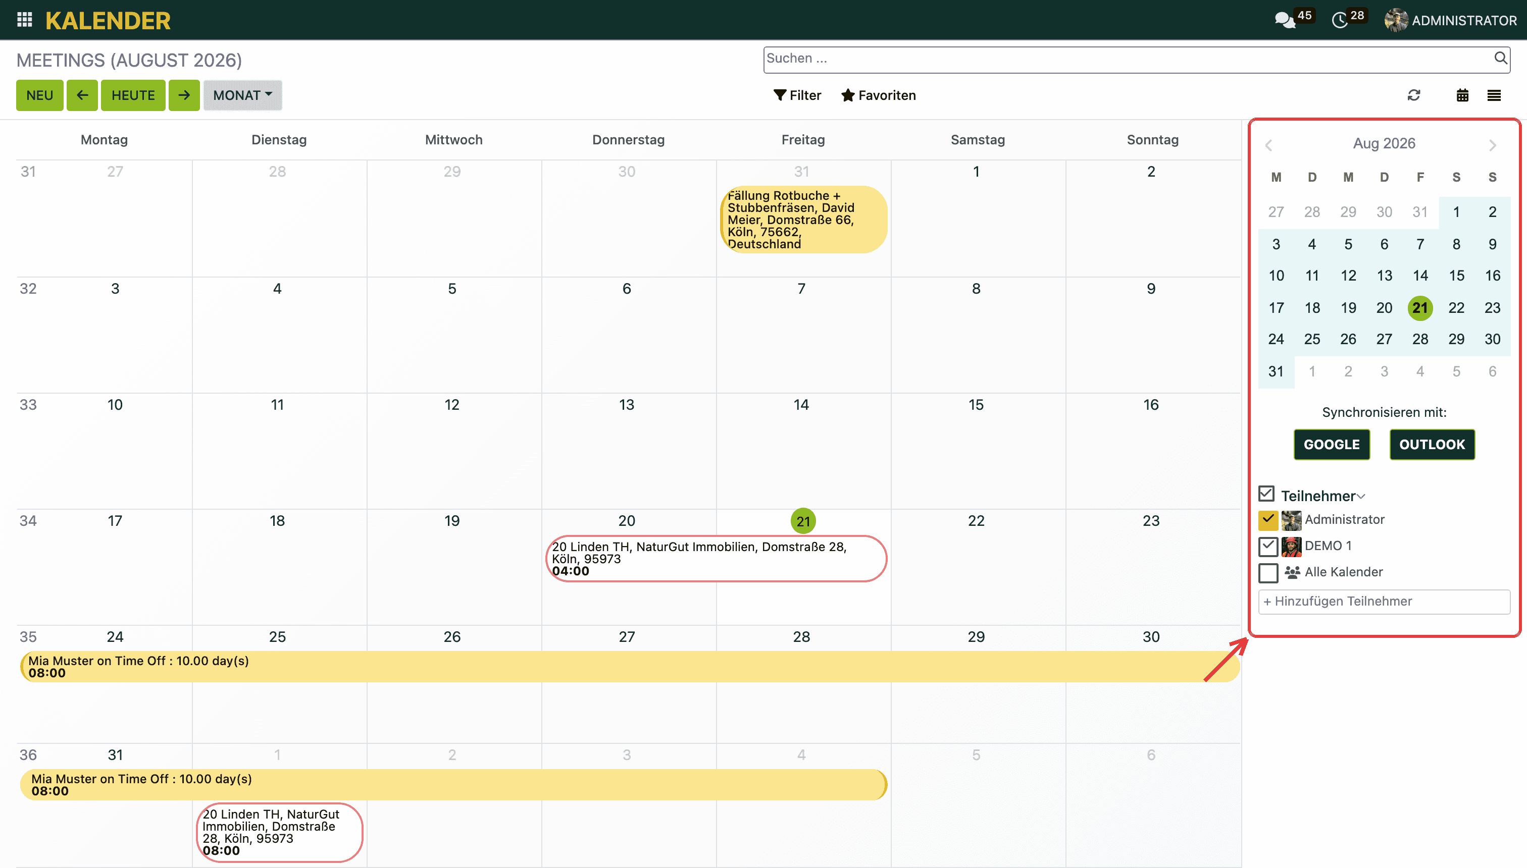Screen dimensions: 1527x868
Task: Toggle the DEMO 1 attendee checkbox
Action: 1268,546
